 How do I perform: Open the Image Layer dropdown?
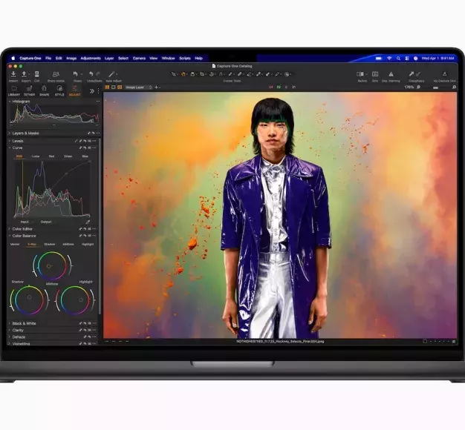coord(139,87)
